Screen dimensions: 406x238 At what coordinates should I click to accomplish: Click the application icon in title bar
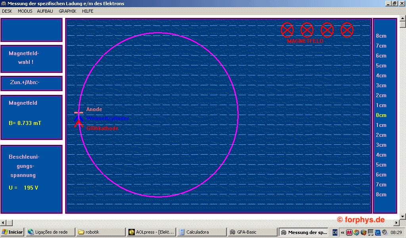[4, 4]
